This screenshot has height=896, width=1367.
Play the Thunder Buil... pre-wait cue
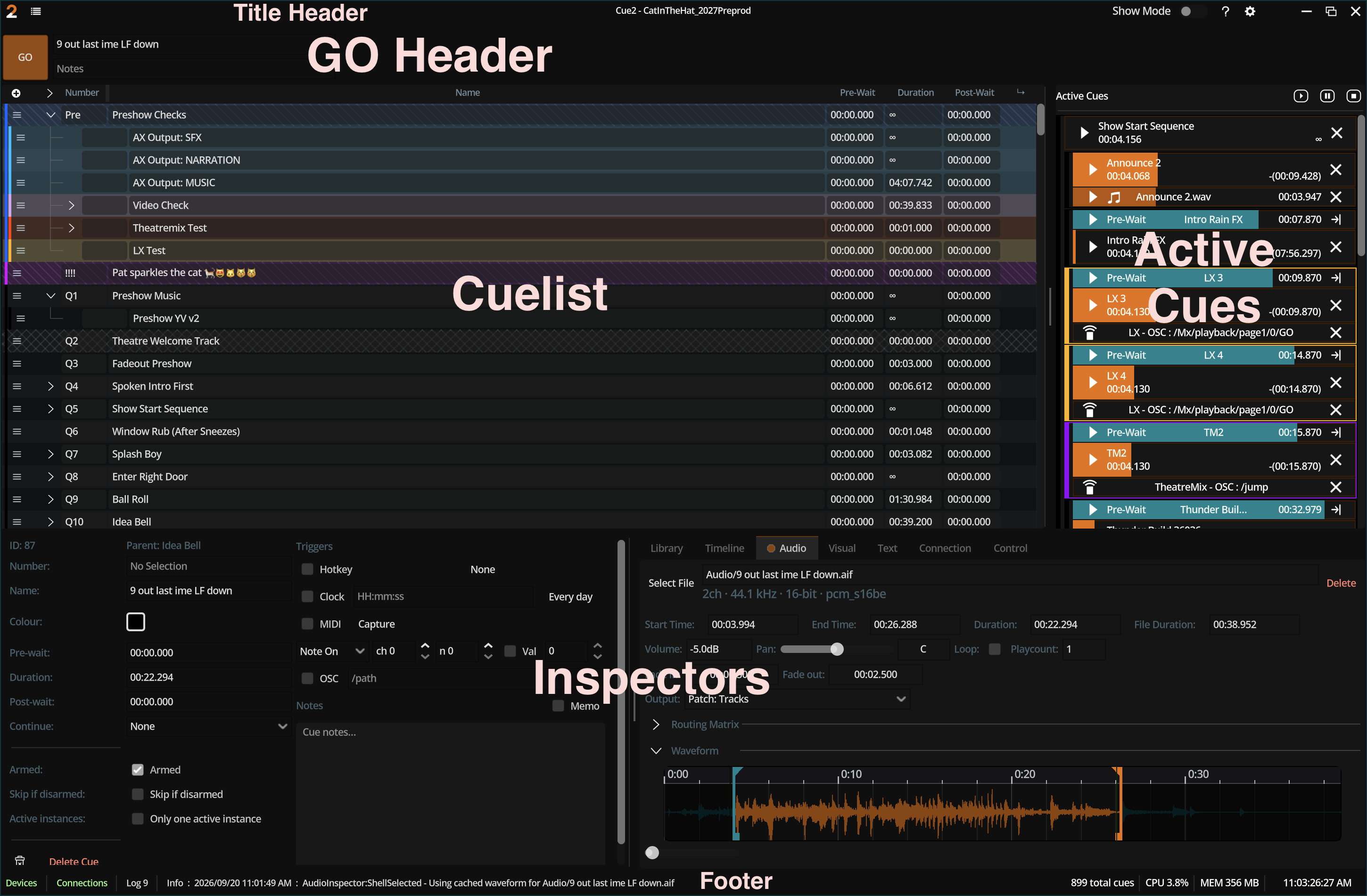pos(1093,510)
